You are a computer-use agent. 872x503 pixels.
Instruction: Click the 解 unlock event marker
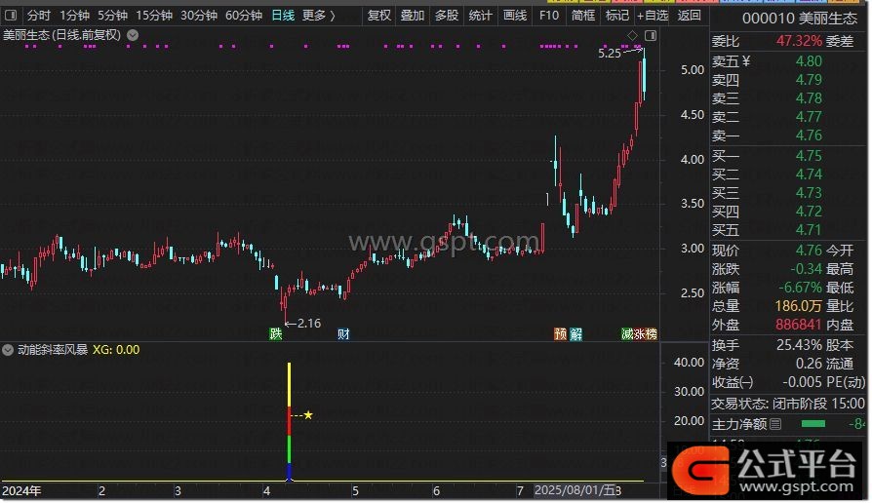tap(576, 333)
